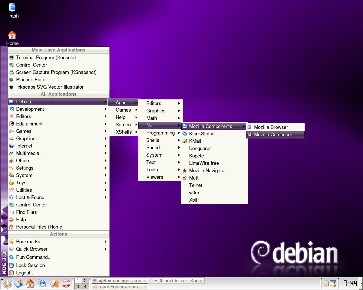Switch to virtual desktop 3

[x=78, y=287]
